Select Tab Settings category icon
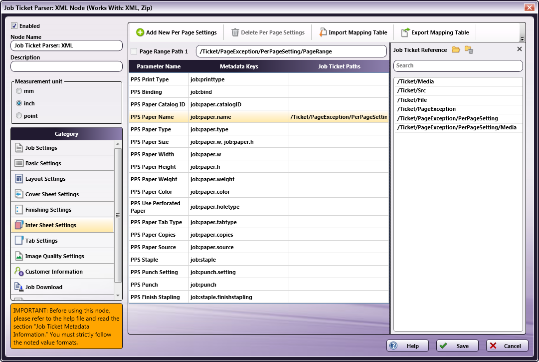The image size is (539, 362). click(x=19, y=241)
